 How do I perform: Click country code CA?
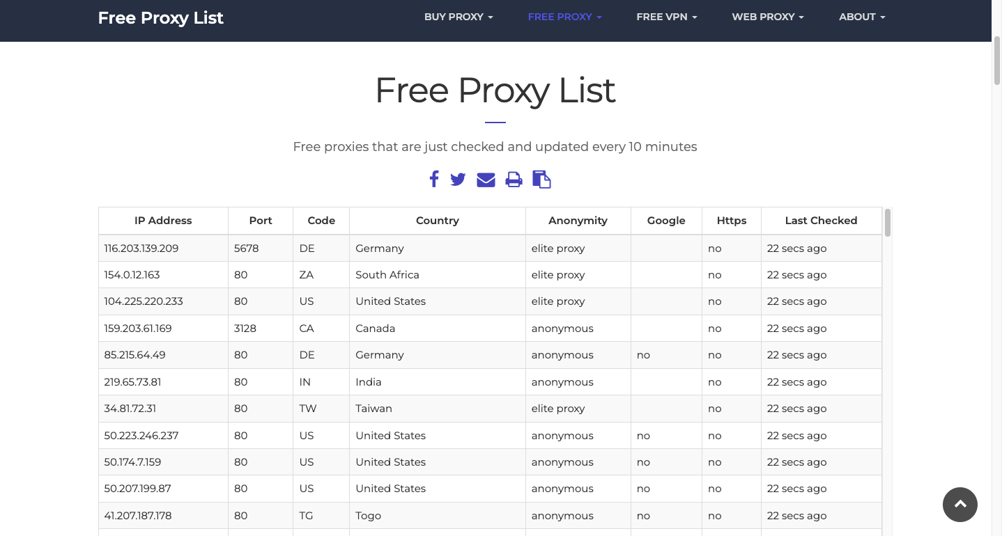coord(307,329)
